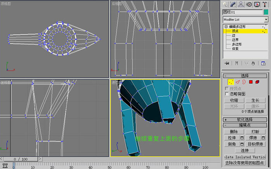Collapse the 编辑多边形 modifier tree
This screenshot has width=271, height=169.
point(226,27)
